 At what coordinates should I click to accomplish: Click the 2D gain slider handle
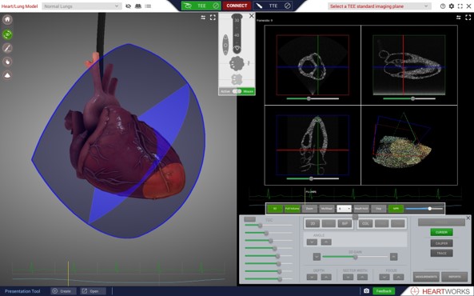pos(356,257)
